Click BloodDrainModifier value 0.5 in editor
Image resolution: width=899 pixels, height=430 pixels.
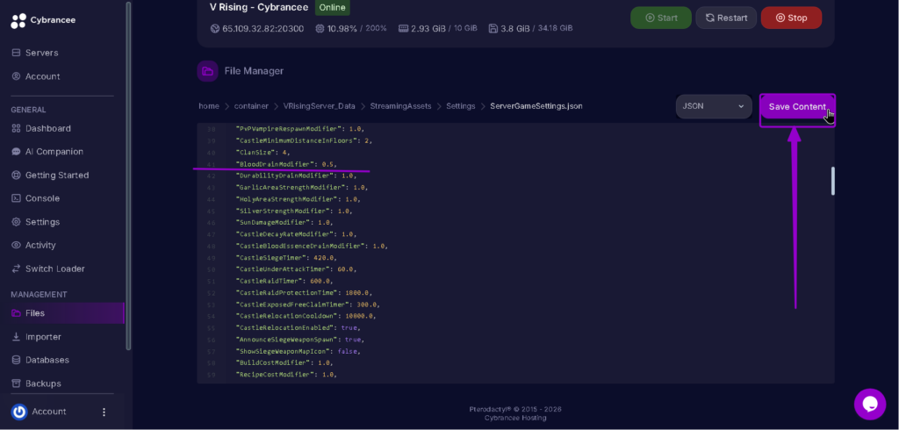pos(328,164)
